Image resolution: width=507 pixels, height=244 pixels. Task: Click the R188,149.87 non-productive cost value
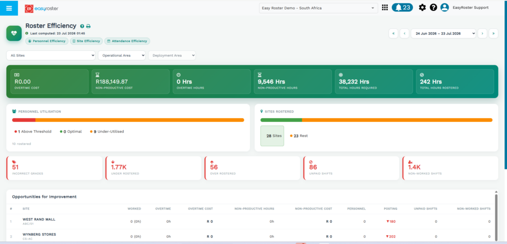click(x=111, y=82)
